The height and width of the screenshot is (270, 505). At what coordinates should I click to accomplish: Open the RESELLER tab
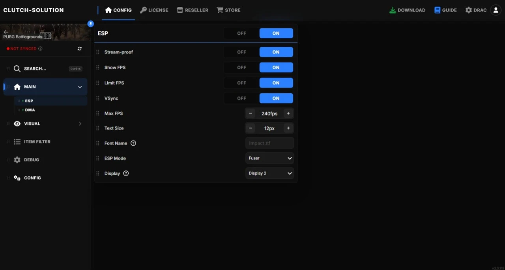pyautogui.click(x=193, y=10)
